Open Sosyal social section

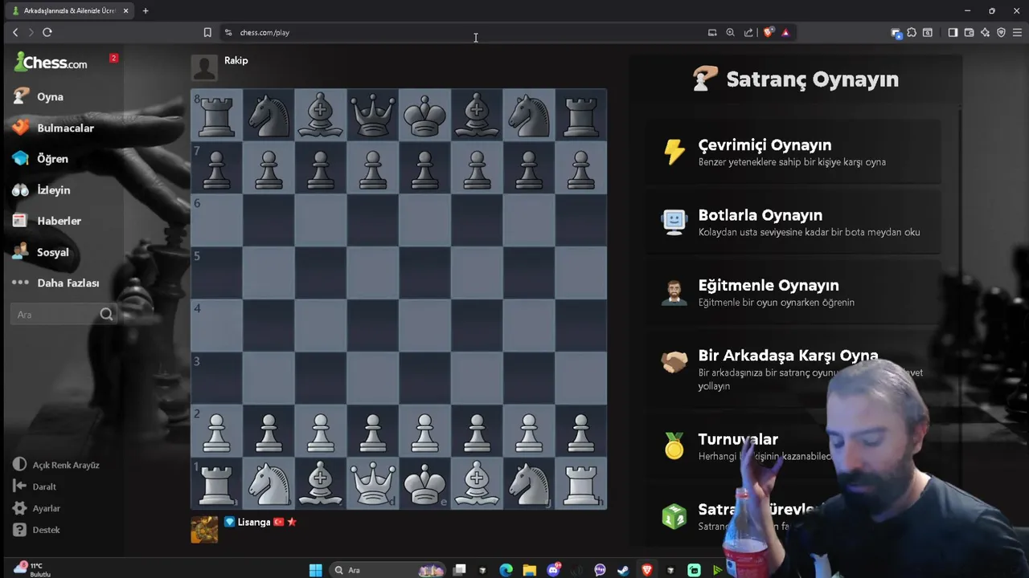pos(41,252)
